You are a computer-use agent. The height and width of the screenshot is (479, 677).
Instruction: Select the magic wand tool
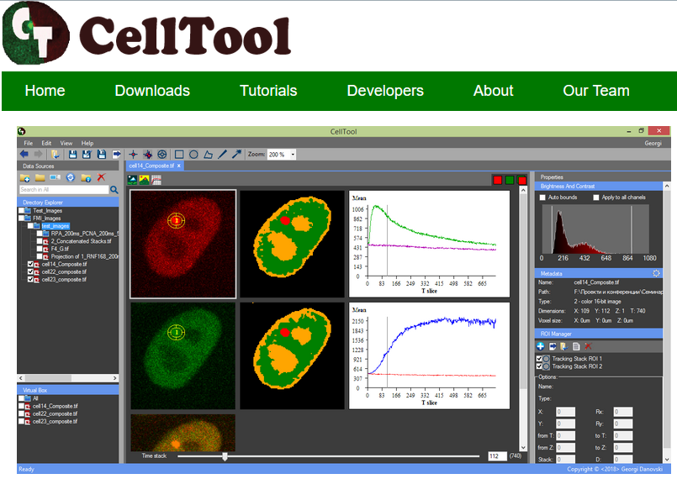[x=236, y=154]
